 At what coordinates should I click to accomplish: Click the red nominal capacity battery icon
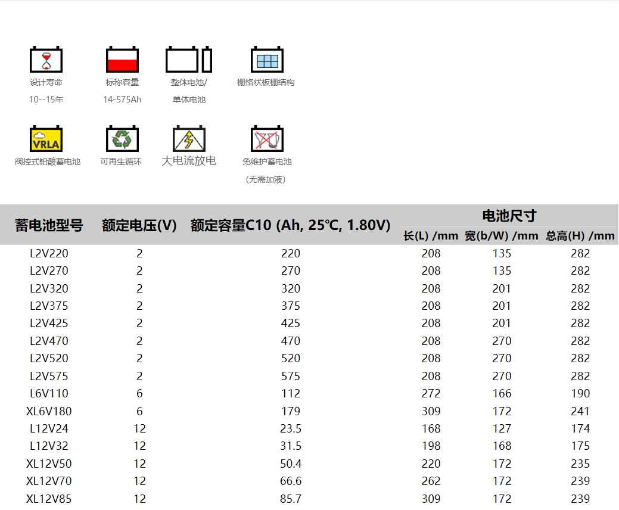pyautogui.click(x=122, y=60)
